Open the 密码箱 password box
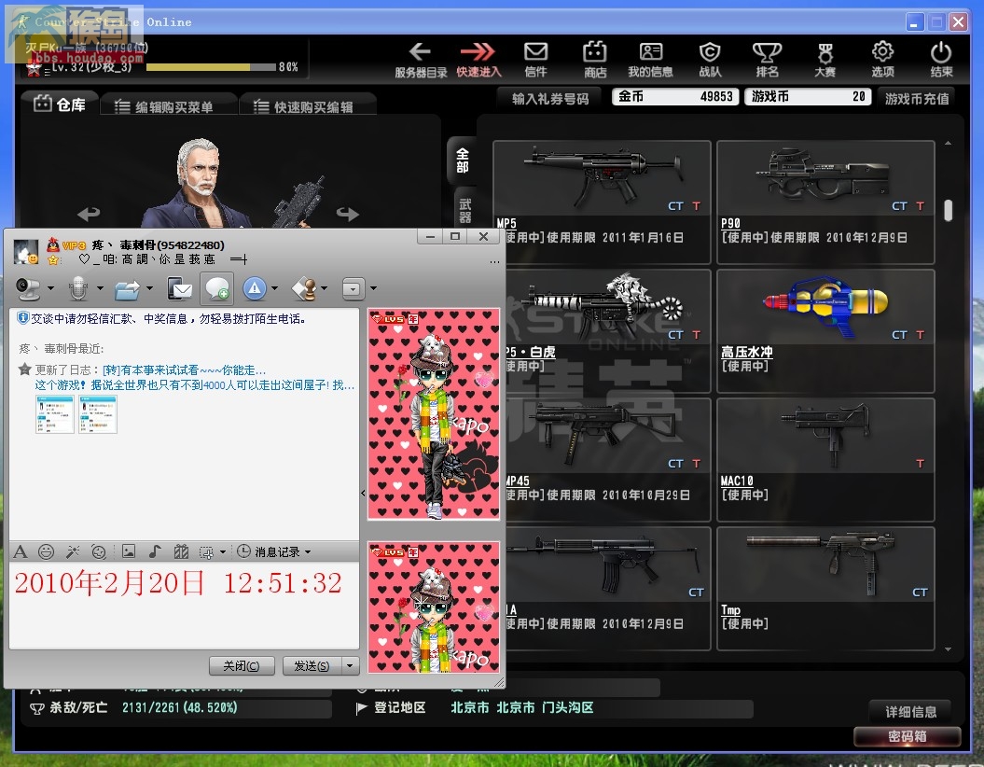Viewport: 984px width, 767px height. tap(908, 736)
